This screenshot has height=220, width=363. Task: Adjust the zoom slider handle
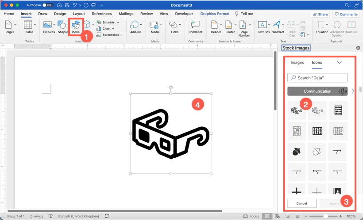click(325, 216)
